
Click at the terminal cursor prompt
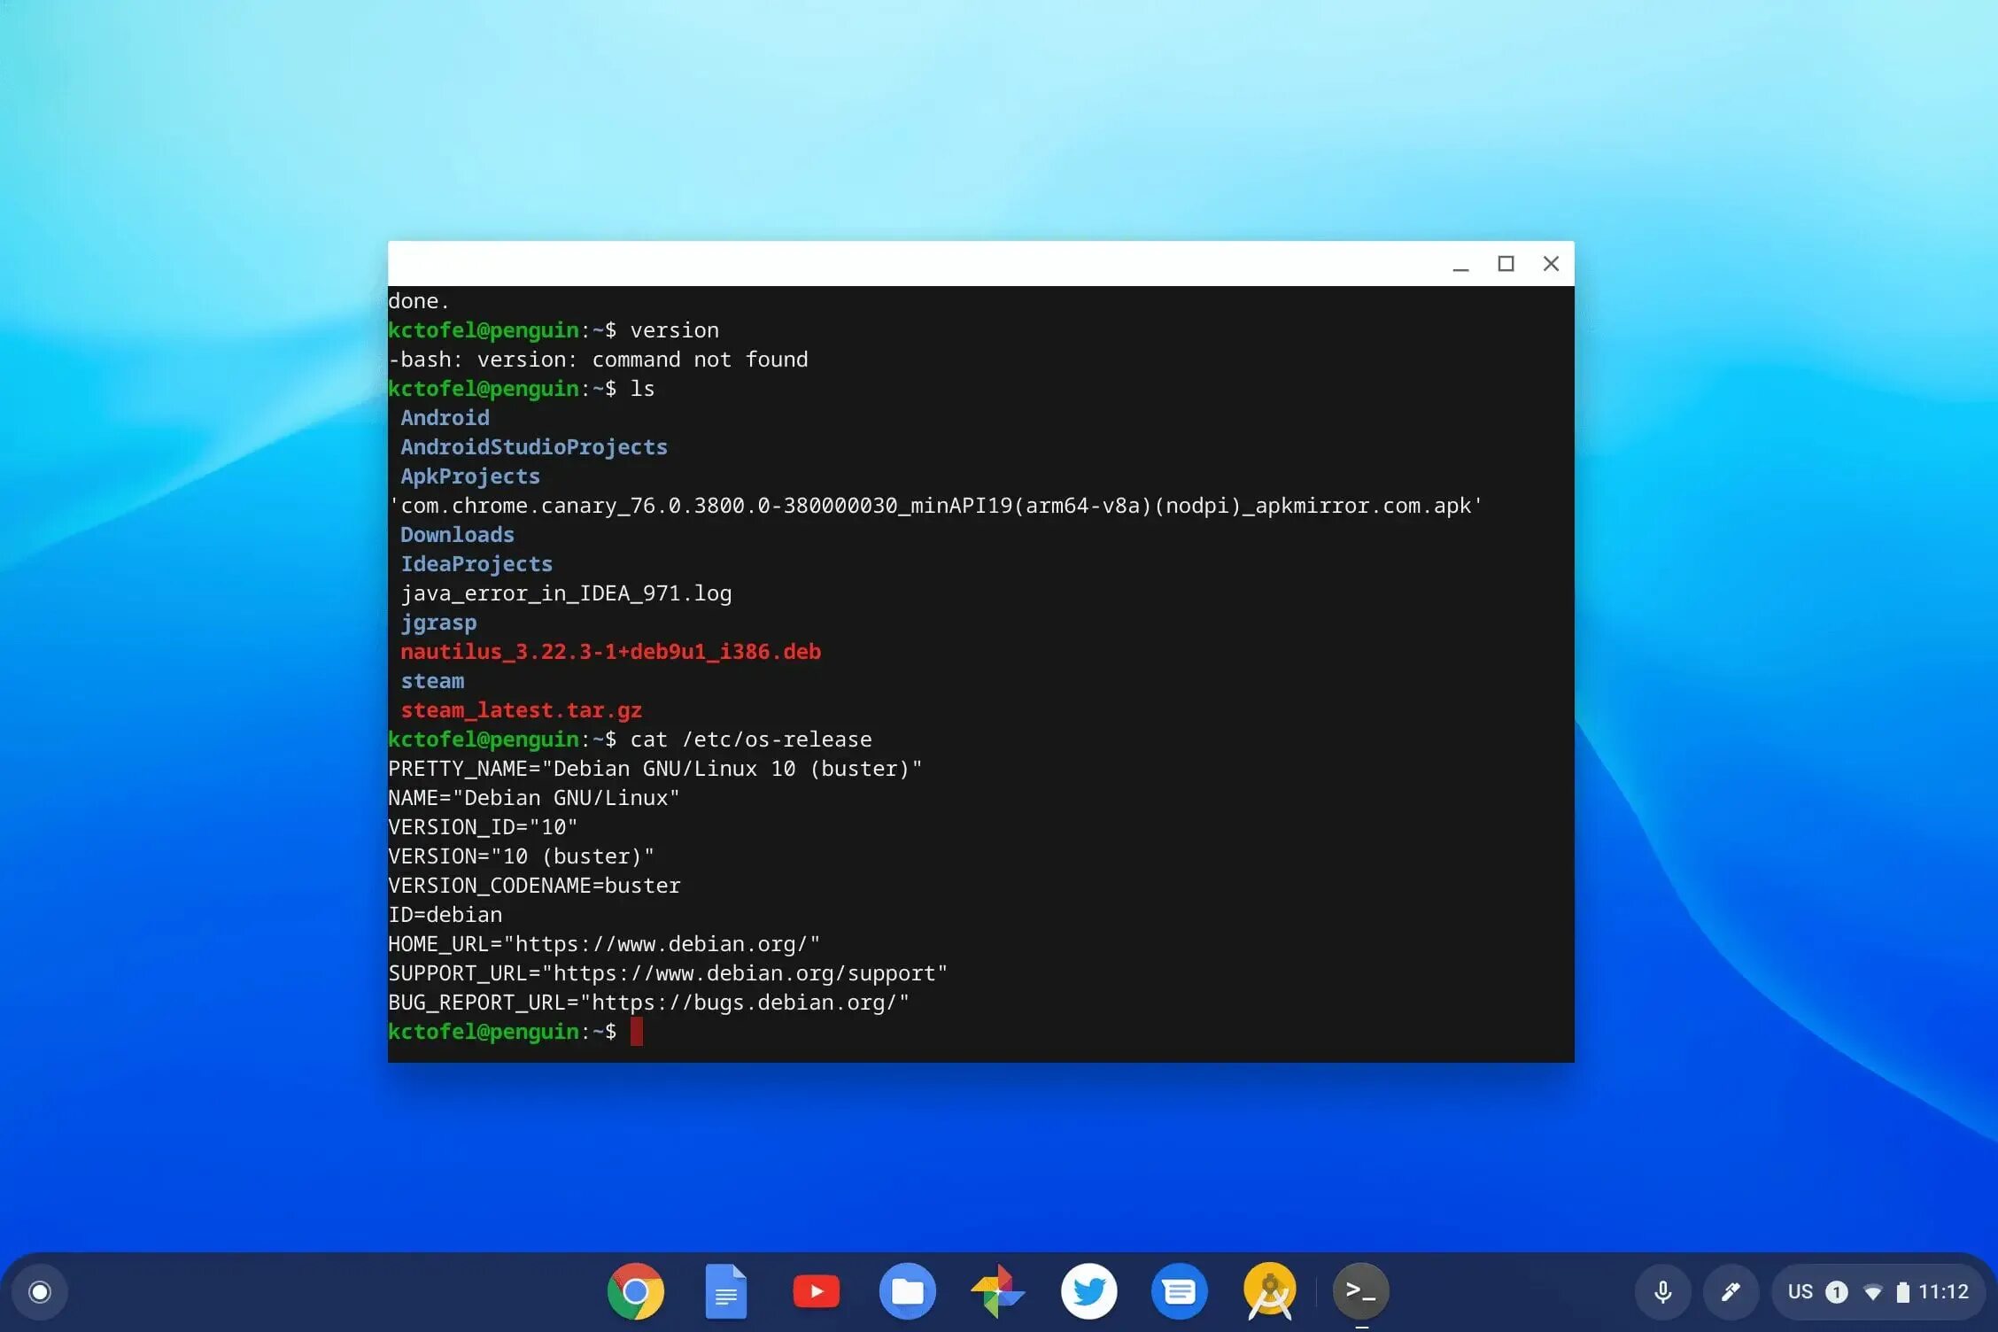[x=636, y=1032]
